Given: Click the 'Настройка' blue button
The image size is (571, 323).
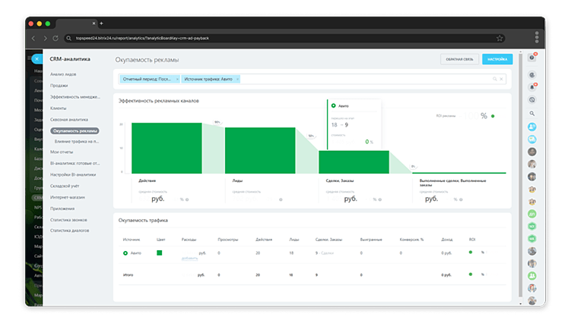Looking at the screenshot, I should (497, 59).
